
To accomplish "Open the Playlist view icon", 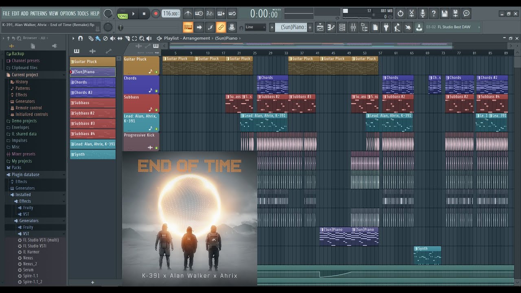I will tap(320, 27).
